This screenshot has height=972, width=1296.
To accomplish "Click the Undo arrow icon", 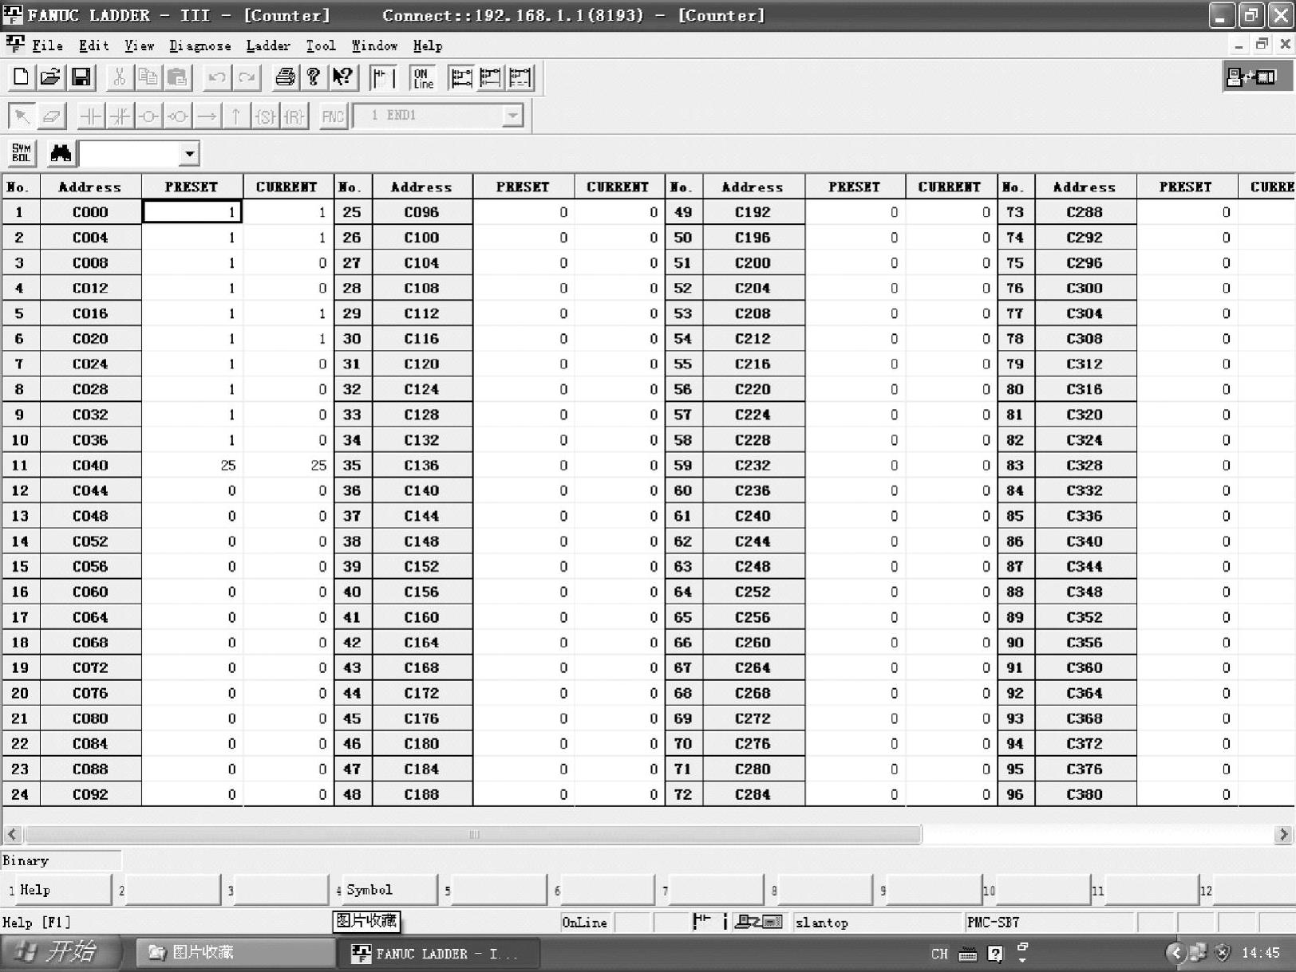I will coord(216,77).
